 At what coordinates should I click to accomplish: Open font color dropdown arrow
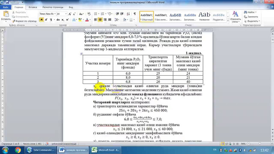click(90, 20)
